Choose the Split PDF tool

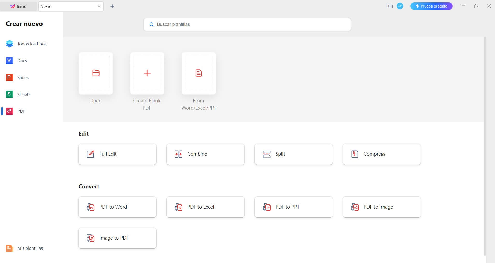293,154
